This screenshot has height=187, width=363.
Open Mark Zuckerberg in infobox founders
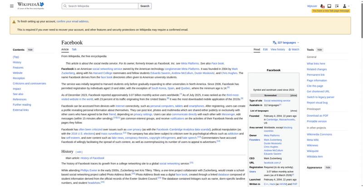click(x=273, y=140)
